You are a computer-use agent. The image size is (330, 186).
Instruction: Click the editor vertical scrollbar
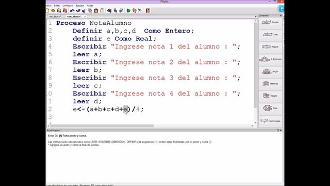(x=255, y=66)
